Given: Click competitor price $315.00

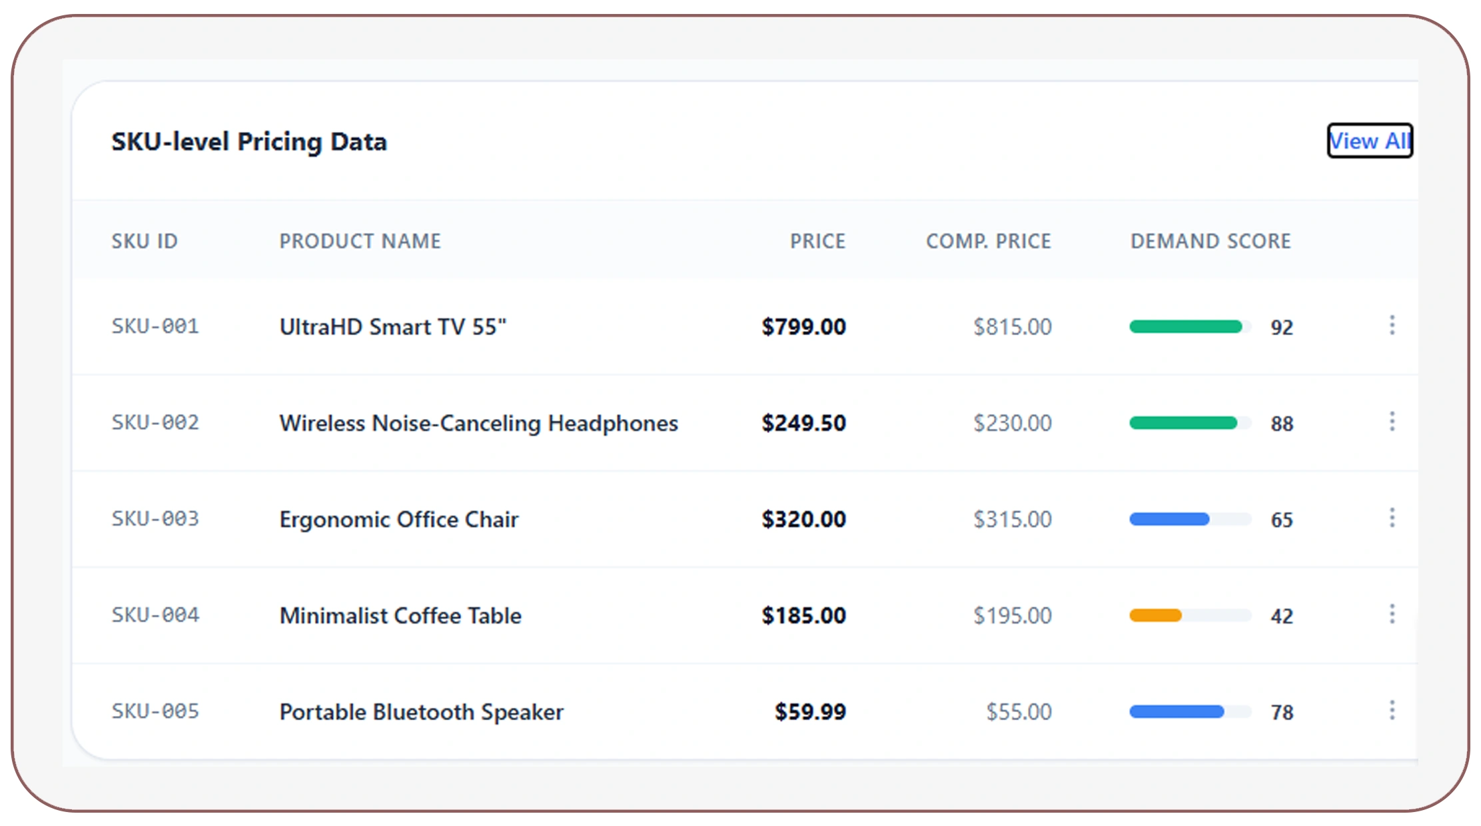Looking at the screenshot, I should click(x=1013, y=519).
